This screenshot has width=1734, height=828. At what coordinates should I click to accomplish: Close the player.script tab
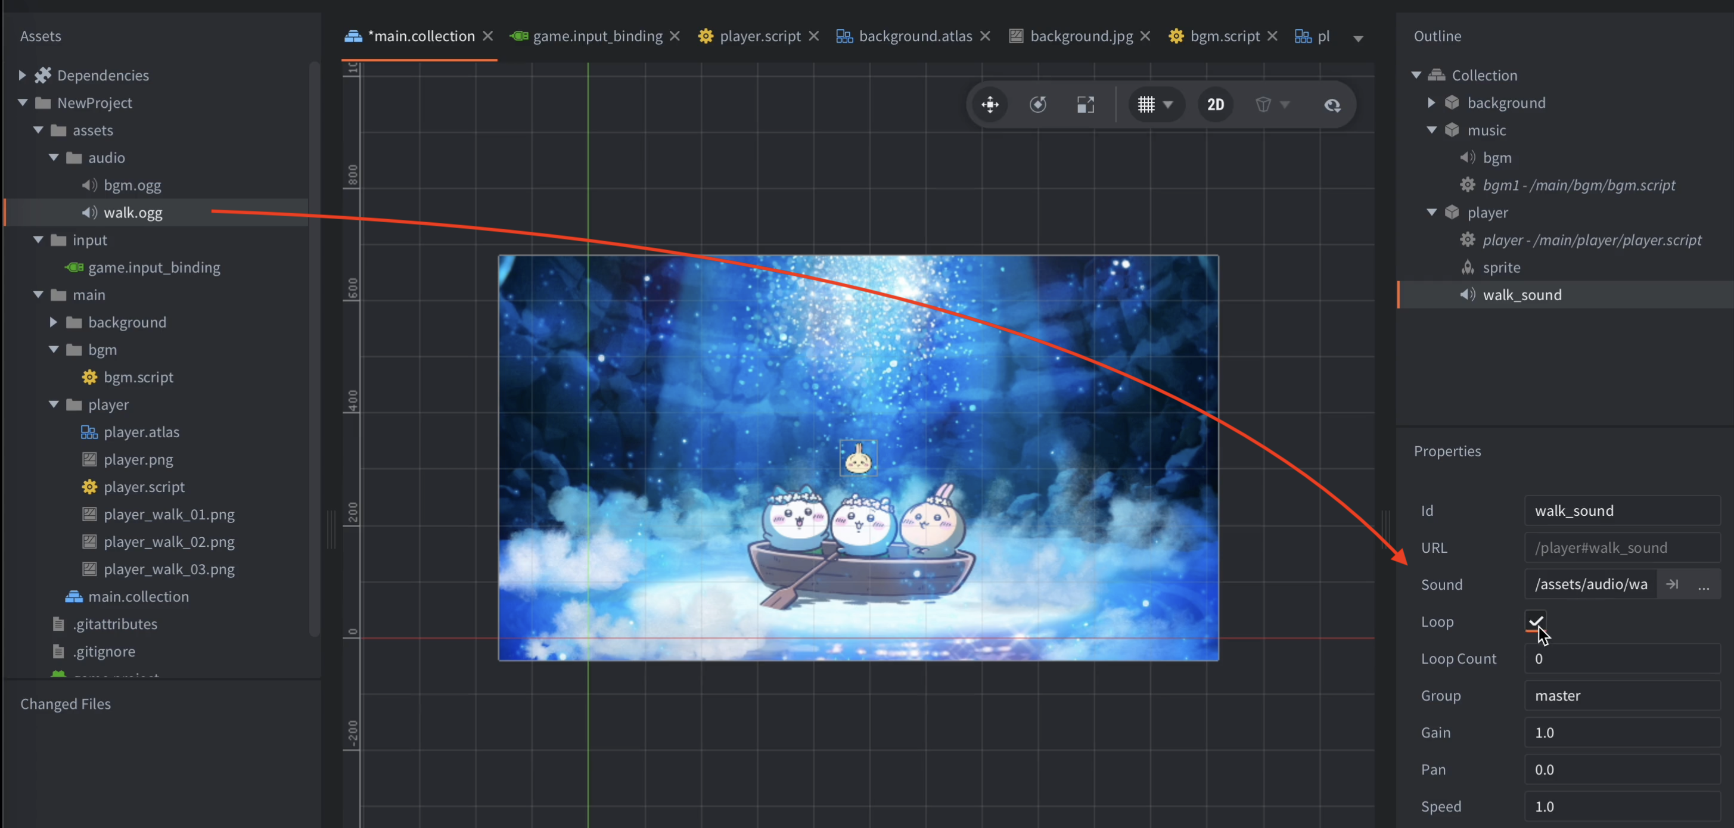click(814, 36)
